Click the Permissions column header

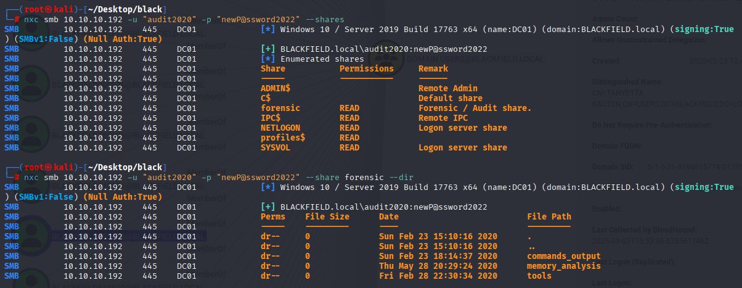click(x=367, y=68)
